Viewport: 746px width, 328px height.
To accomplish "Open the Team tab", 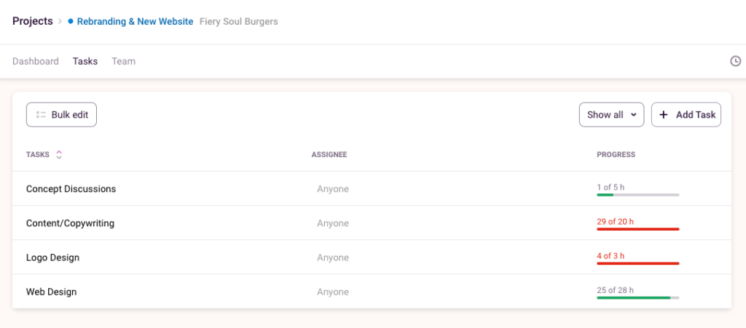I will [x=123, y=61].
